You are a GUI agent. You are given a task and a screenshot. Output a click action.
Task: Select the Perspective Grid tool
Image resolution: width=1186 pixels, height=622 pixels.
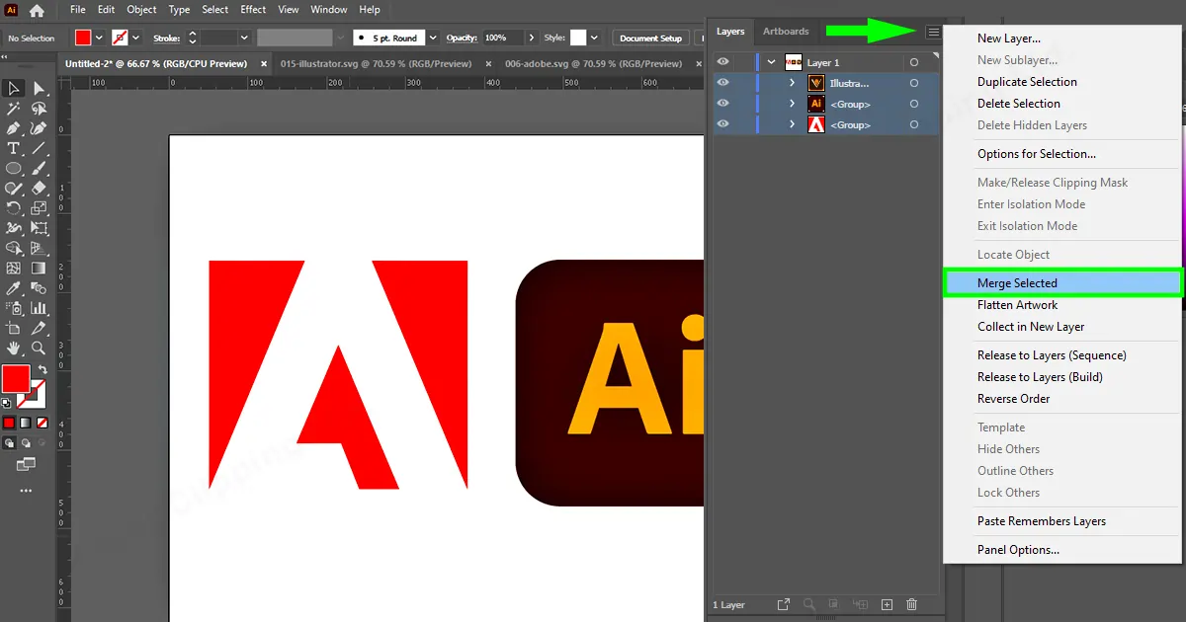(x=39, y=248)
